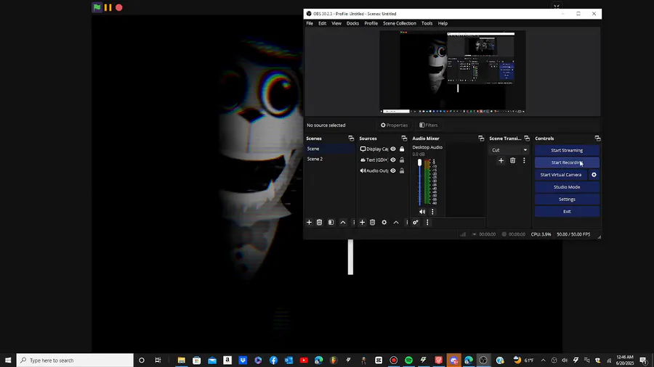
Task: Select Scene 2 in Scenes list
Action: pyautogui.click(x=331, y=159)
